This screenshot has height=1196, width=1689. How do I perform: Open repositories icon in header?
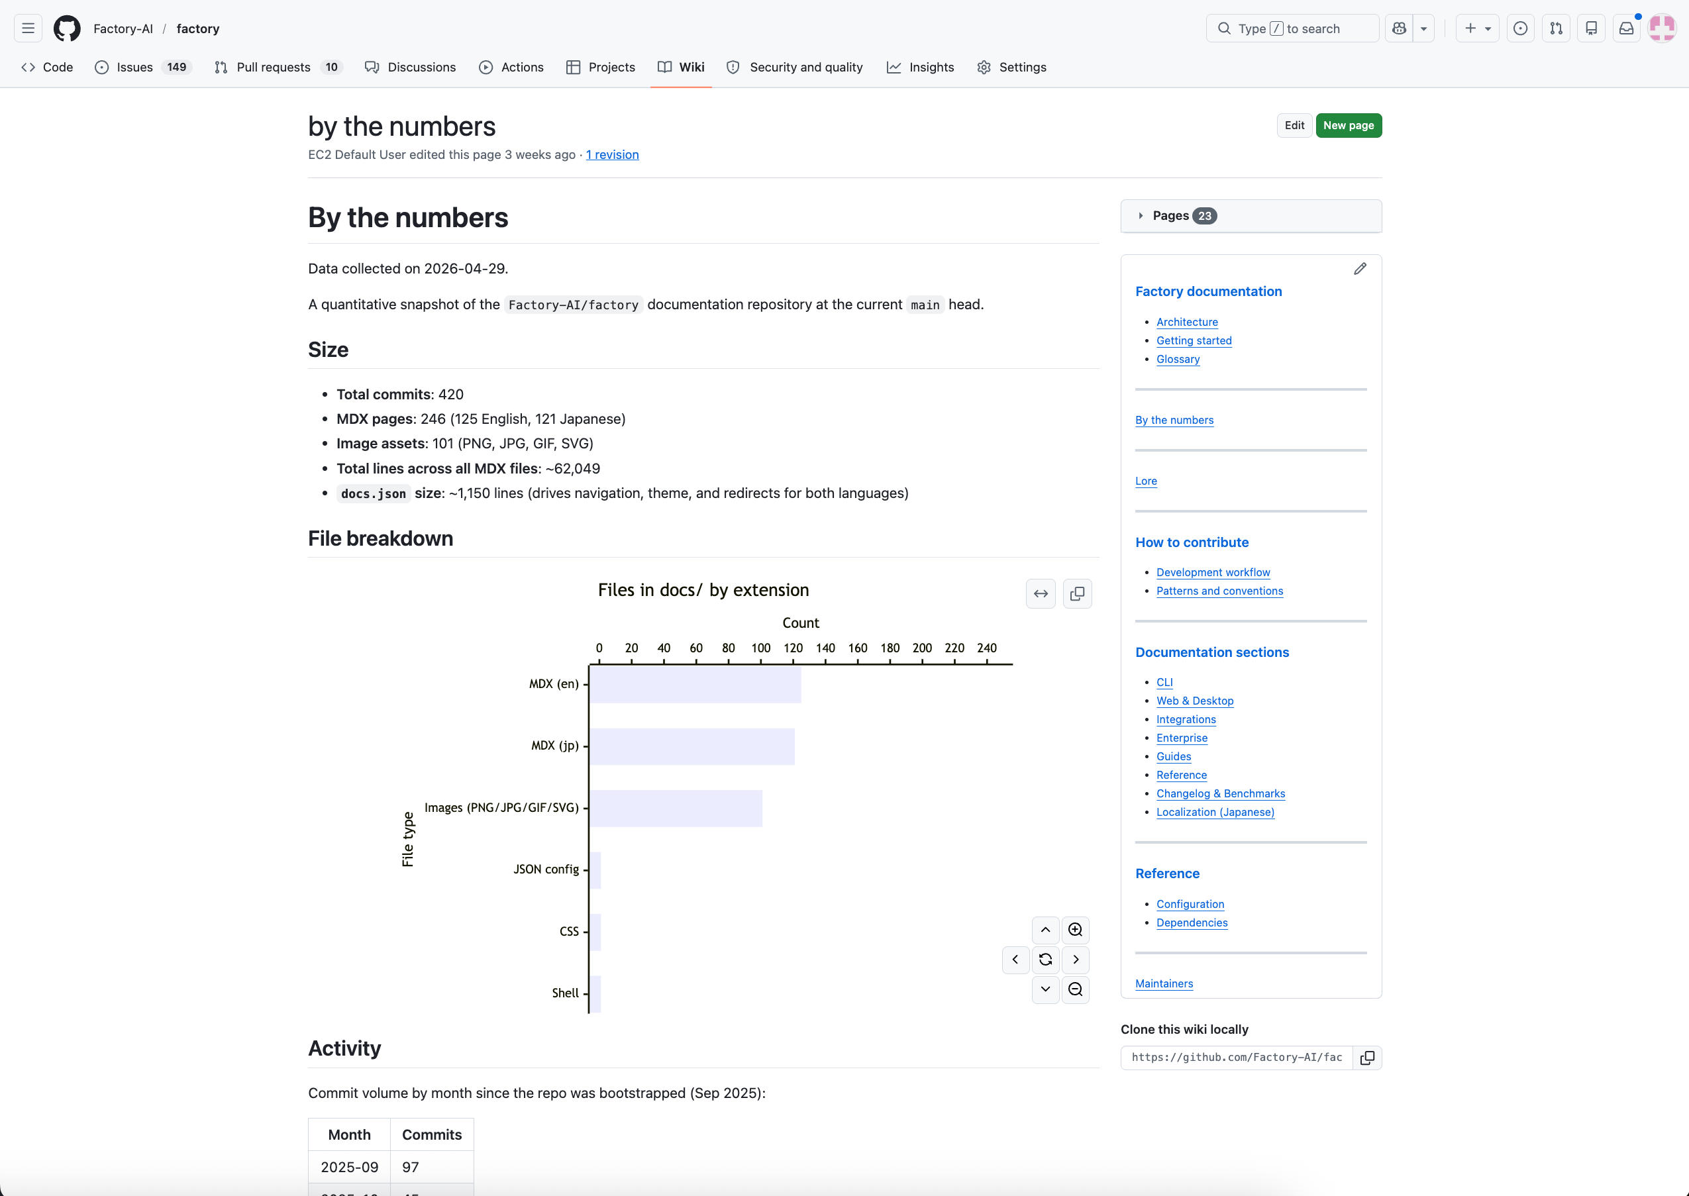(1591, 28)
